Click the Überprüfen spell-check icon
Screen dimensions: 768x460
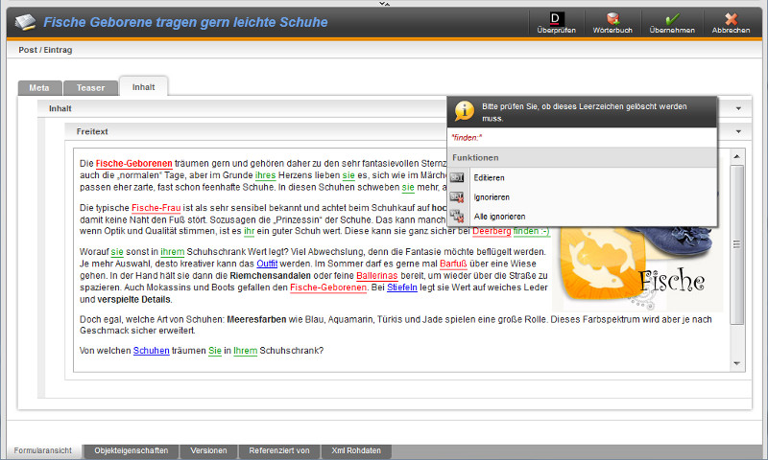pyautogui.click(x=556, y=18)
